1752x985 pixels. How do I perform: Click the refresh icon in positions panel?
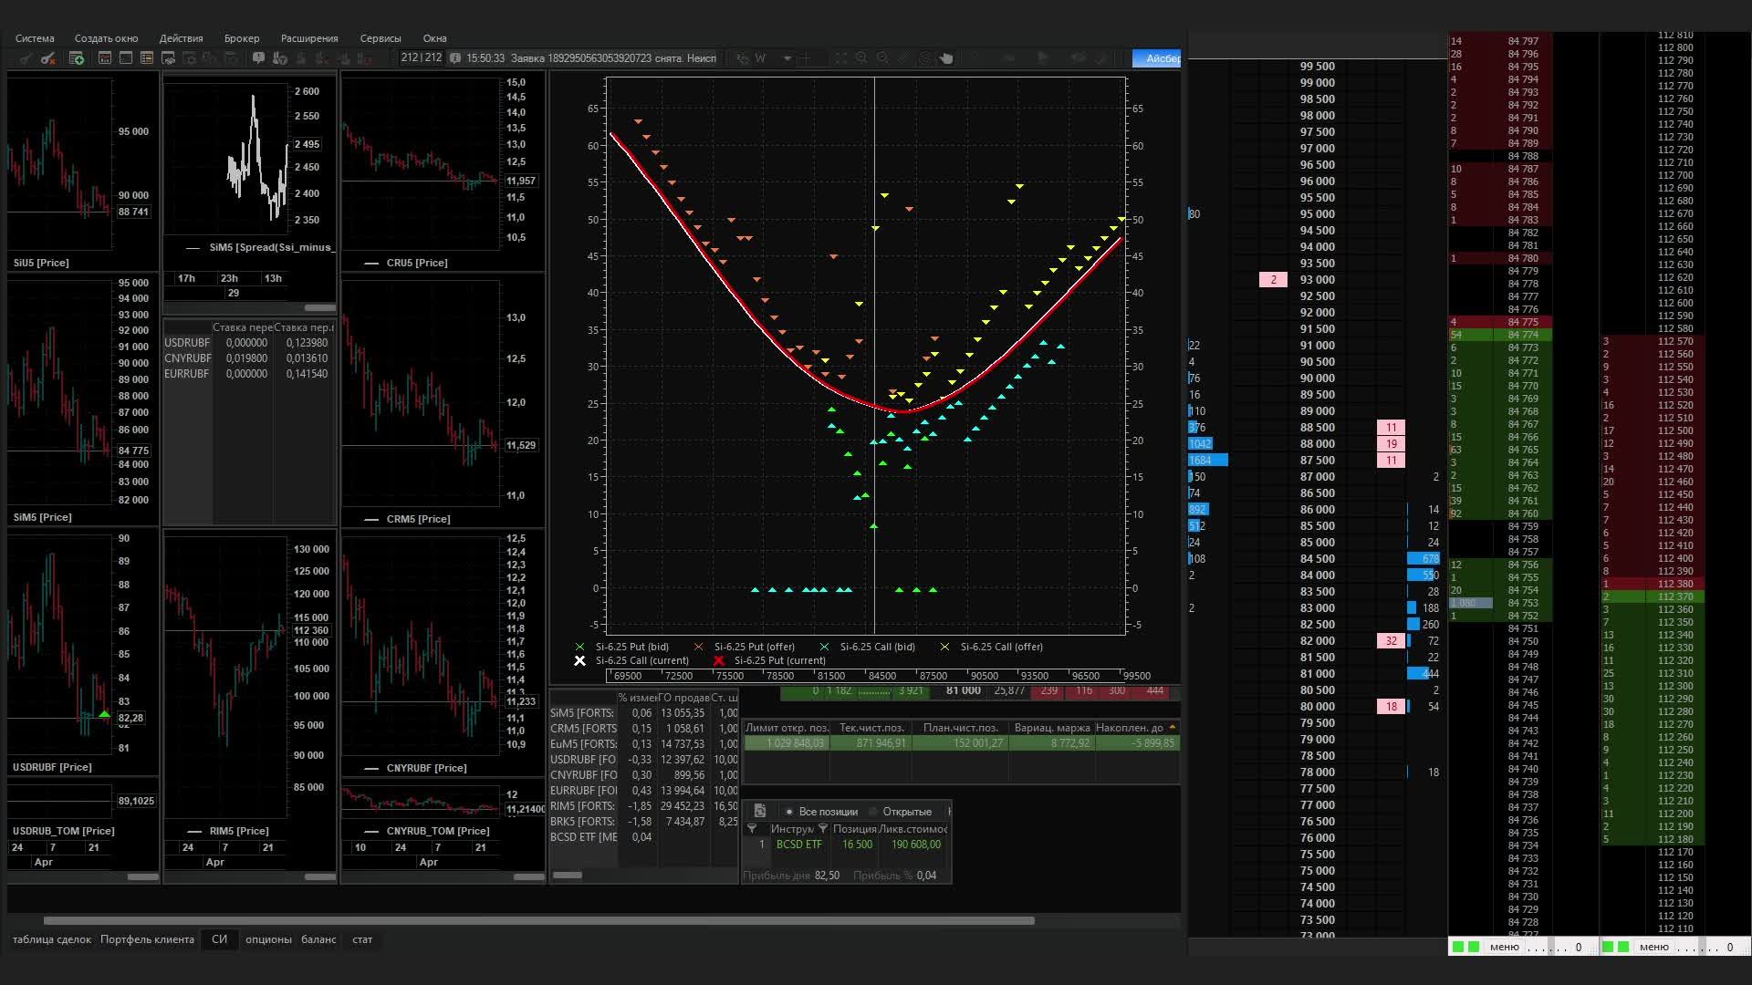(759, 811)
